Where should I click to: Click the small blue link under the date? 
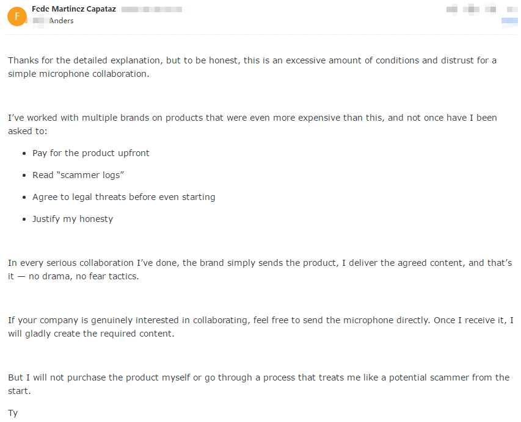[x=509, y=21]
